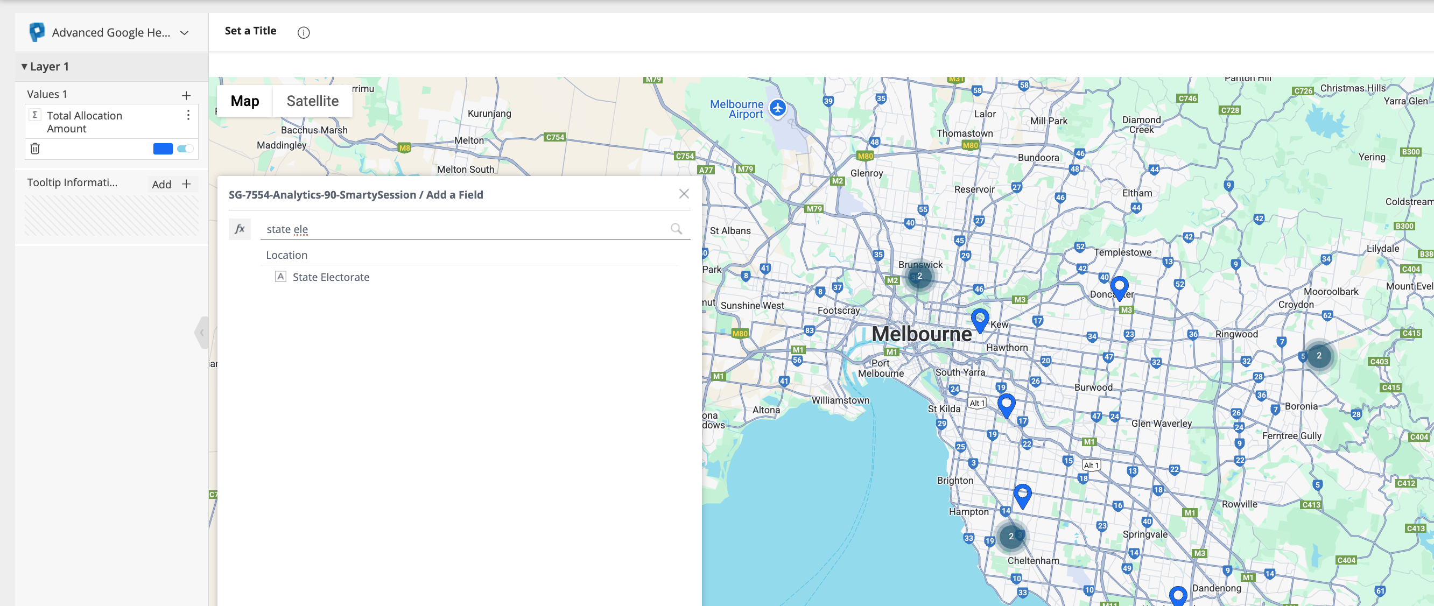Toggle the switch in the Total Allocation Amount row
The height and width of the screenshot is (606, 1434).
pyautogui.click(x=185, y=149)
